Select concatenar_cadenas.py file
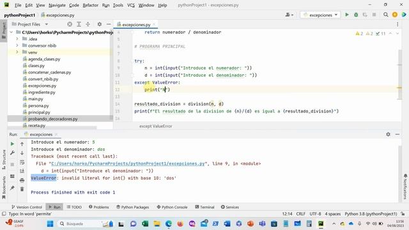This screenshot has height=230, width=409. pyautogui.click(x=49, y=72)
